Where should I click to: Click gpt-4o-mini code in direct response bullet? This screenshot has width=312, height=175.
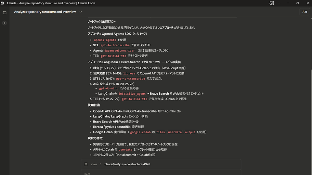coord(109,88)
